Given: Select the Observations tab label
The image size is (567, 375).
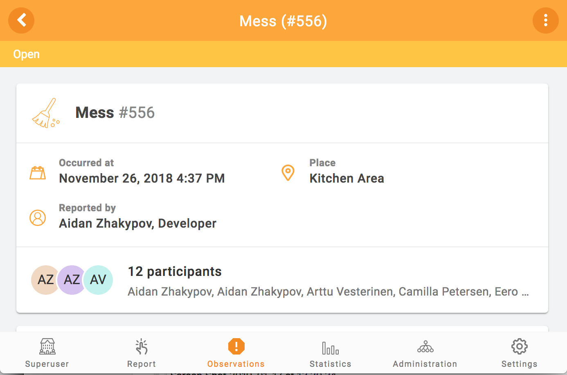Looking at the screenshot, I should point(236,364).
